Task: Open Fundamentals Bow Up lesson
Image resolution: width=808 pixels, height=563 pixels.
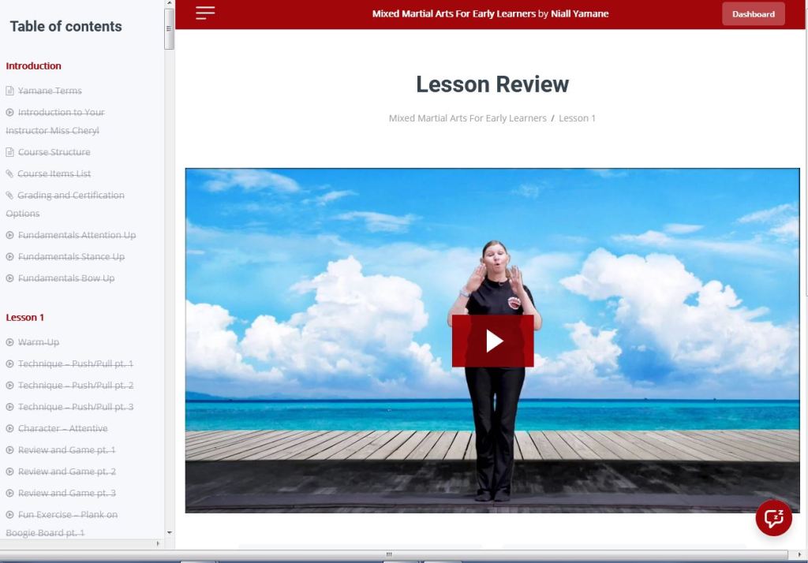Action: (66, 278)
